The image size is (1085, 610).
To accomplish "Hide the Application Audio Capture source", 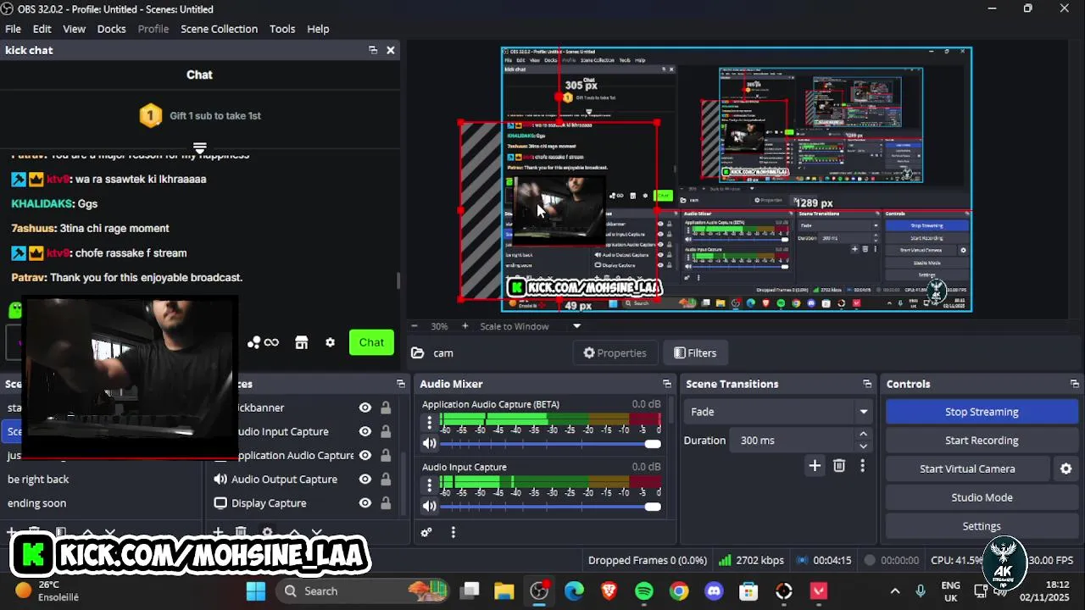I will click(365, 455).
